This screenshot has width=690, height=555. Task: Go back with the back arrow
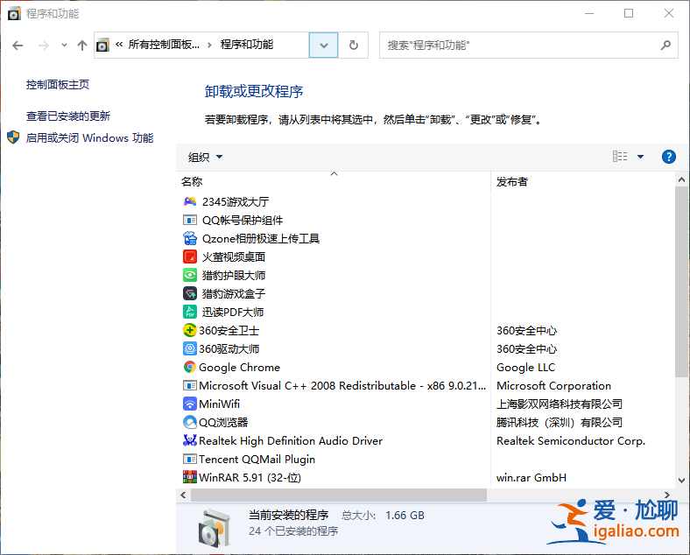[18, 46]
